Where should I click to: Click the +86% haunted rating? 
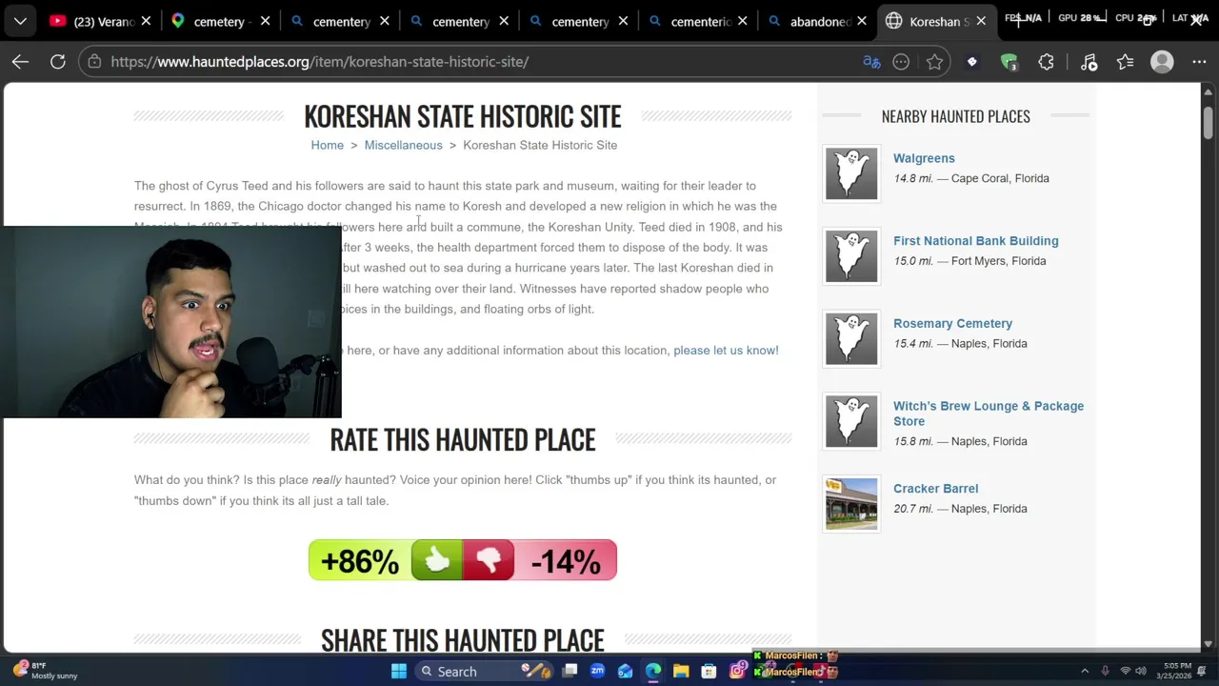pyautogui.click(x=360, y=561)
